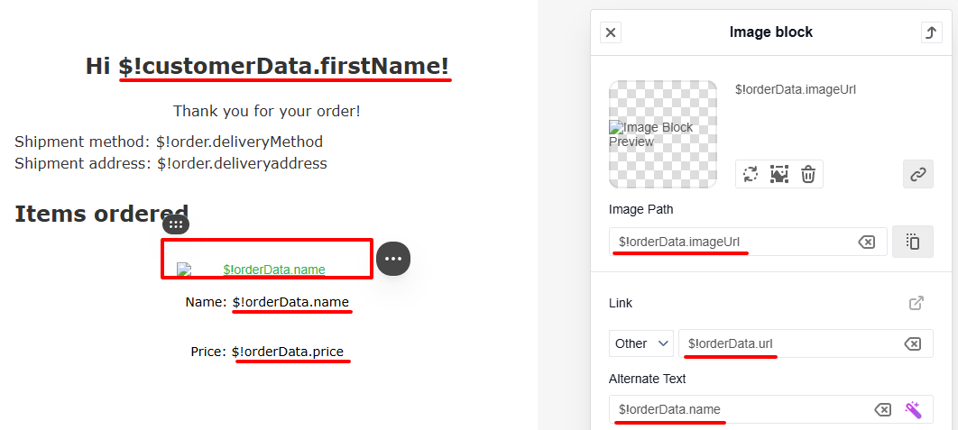Click the Image Block Preview thumbnail
The image size is (958, 430).
(663, 134)
